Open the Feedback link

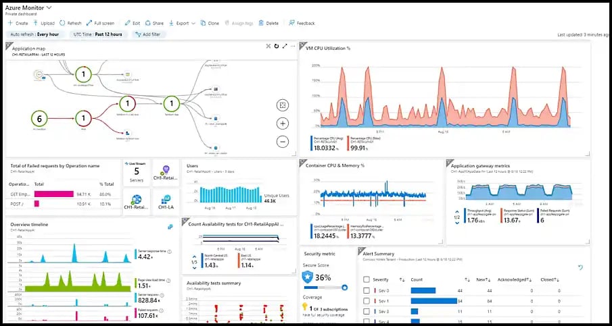click(302, 23)
